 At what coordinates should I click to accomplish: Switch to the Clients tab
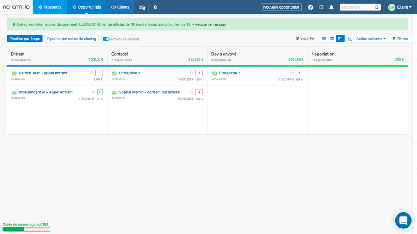tap(120, 7)
